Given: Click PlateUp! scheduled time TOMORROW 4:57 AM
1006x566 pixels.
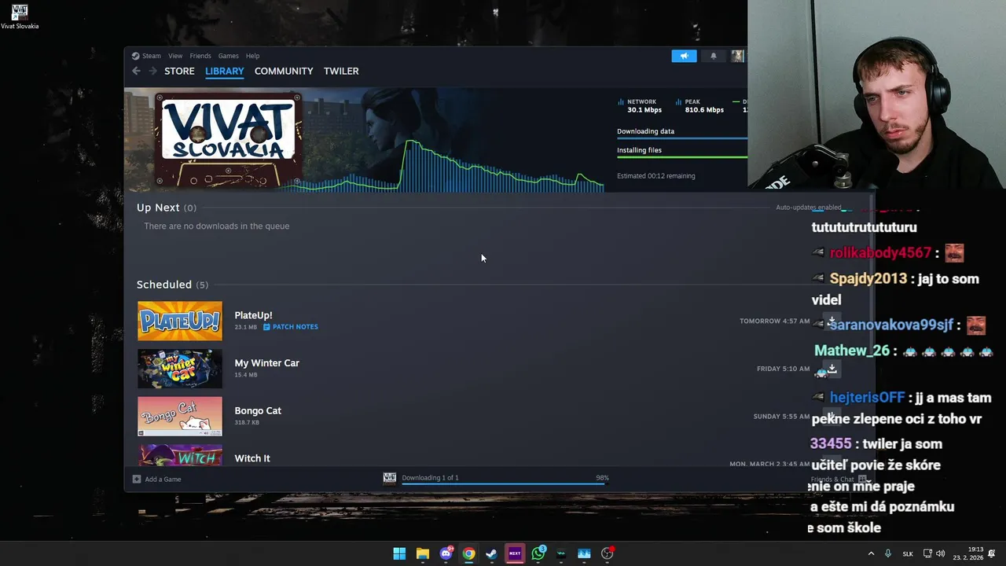Looking at the screenshot, I should click(774, 321).
